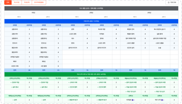Select the 예술A(교차선택10) group header

point(131,78)
